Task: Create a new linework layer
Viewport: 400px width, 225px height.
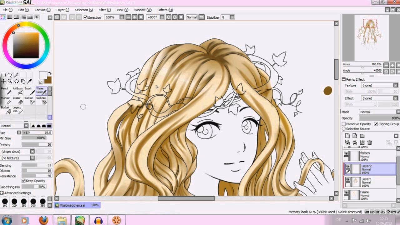Action: pyautogui.click(x=355, y=136)
